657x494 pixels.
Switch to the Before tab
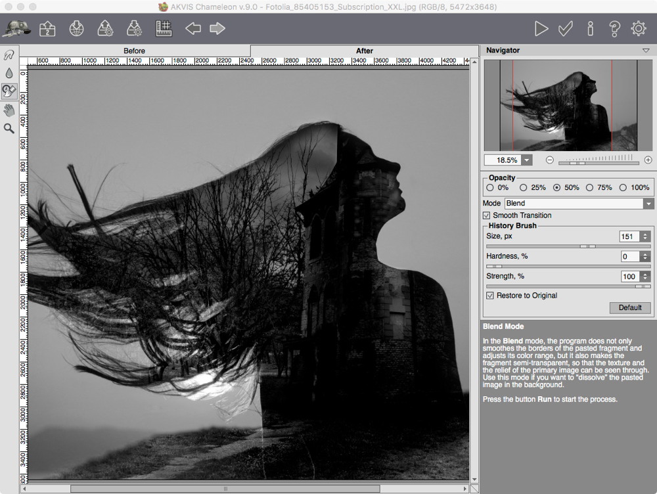(x=134, y=51)
